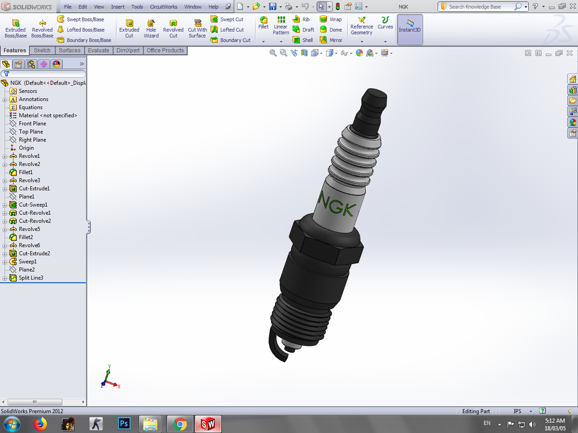Open Photoshop from the taskbar
The width and height of the screenshot is (578, 433).
(x=124, y=424)
